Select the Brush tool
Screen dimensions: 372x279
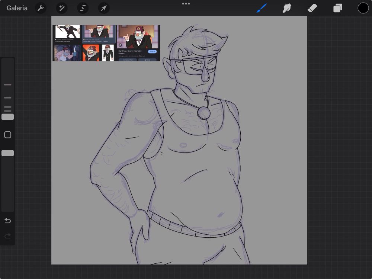[262, 8]
